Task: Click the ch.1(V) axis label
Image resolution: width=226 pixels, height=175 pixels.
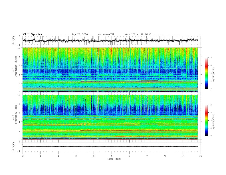Action: coord(14,41)
